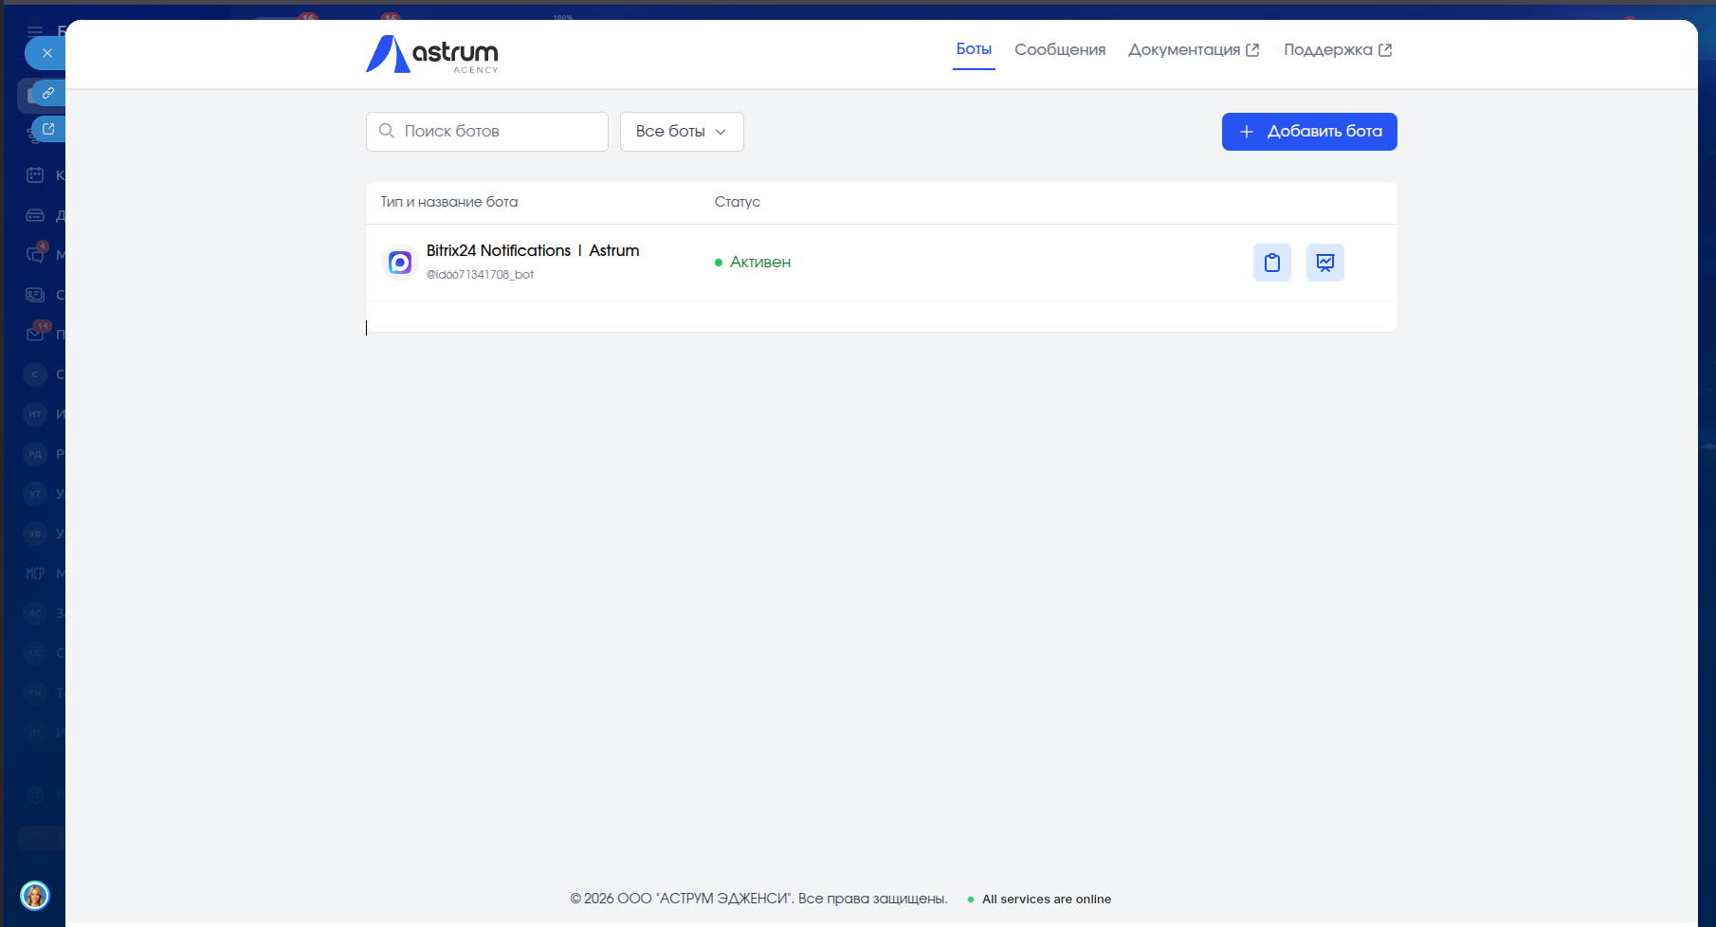
Task: Click the ЗС circle in the background sidebar
Action: (35, 613)
